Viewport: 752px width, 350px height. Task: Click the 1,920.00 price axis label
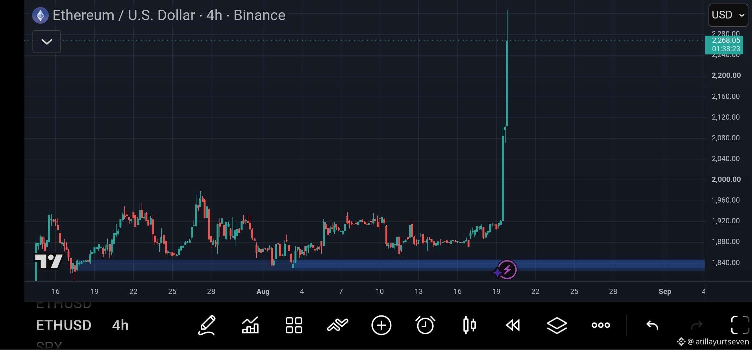coord(725,221)
